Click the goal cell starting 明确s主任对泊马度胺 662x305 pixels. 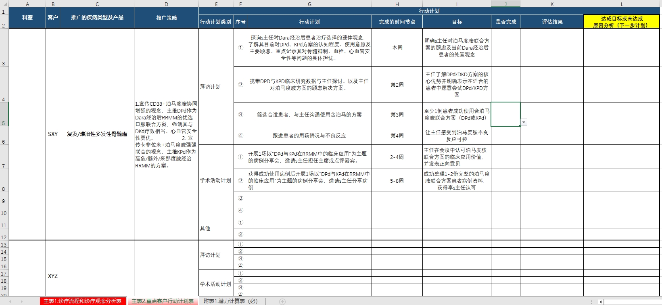click(x=457, y=48)
